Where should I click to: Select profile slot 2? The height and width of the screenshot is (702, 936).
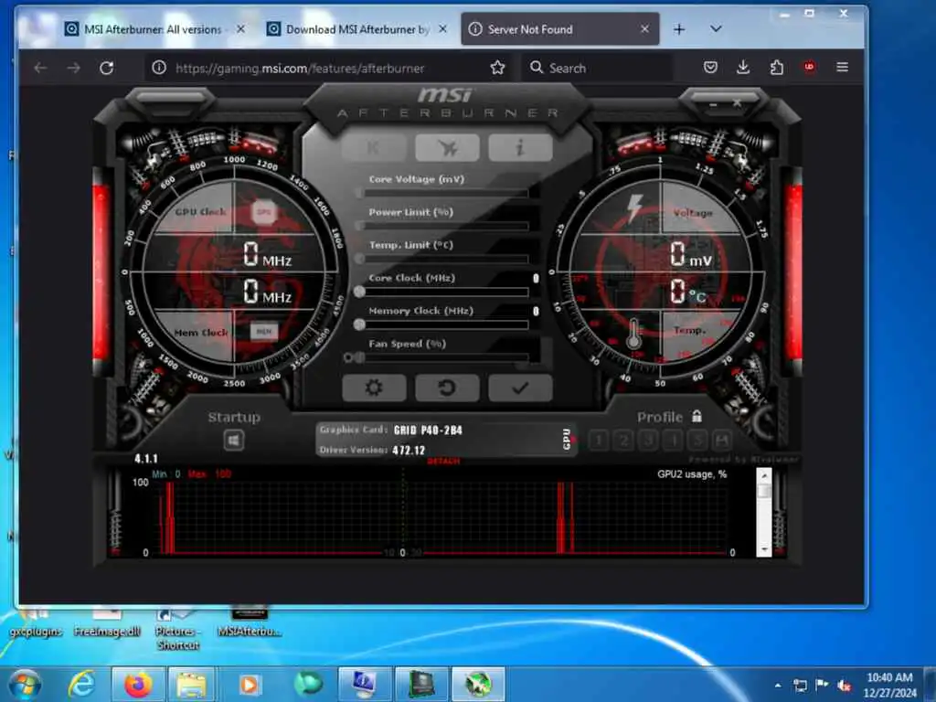click(x=623, y=441)
